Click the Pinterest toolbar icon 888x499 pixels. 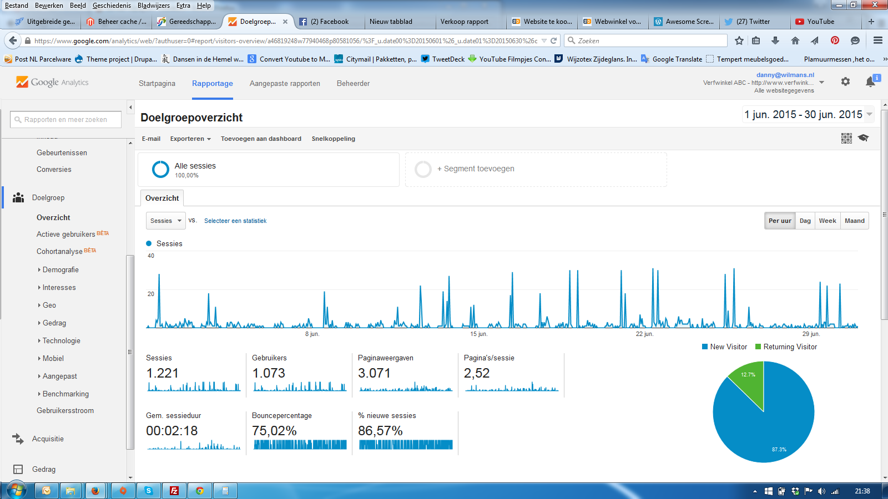(835, 40)
